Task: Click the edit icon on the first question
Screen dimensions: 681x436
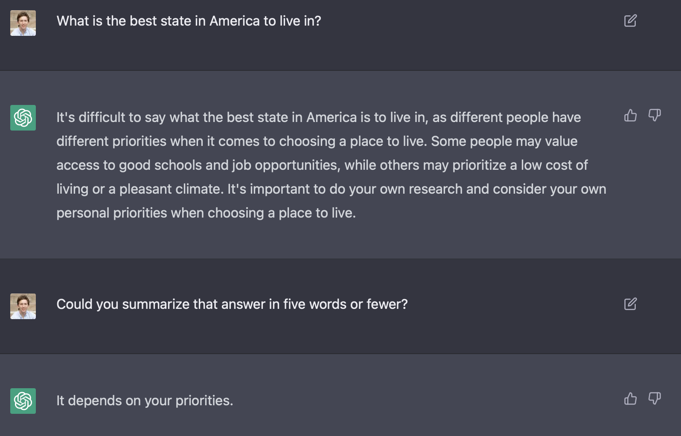Action: point(630,21)
